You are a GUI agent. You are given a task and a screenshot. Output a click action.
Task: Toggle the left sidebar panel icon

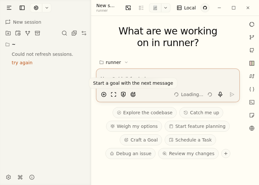(22, 8)
